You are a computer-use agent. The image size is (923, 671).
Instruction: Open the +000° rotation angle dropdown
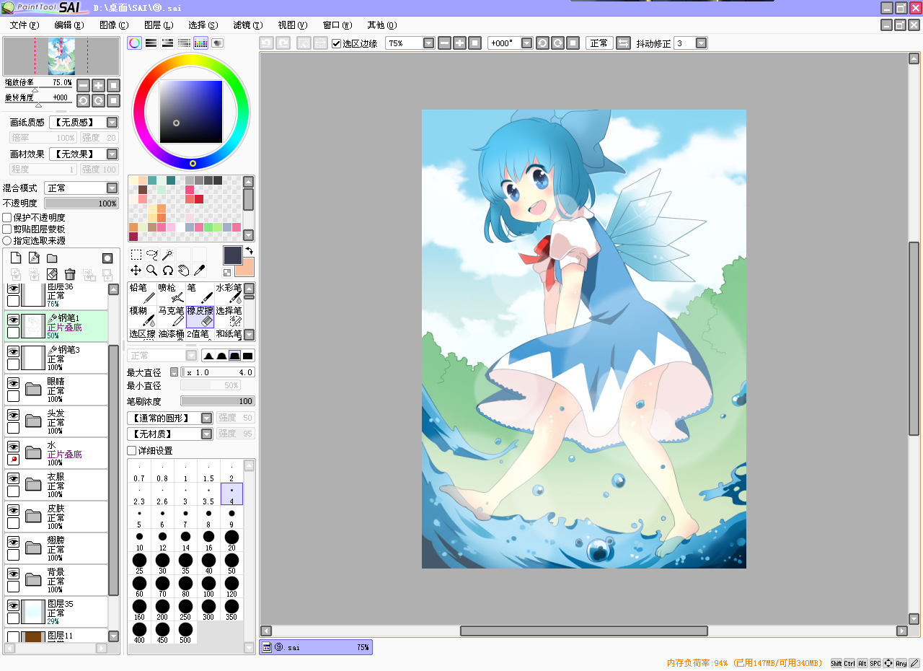coord(526,43)
